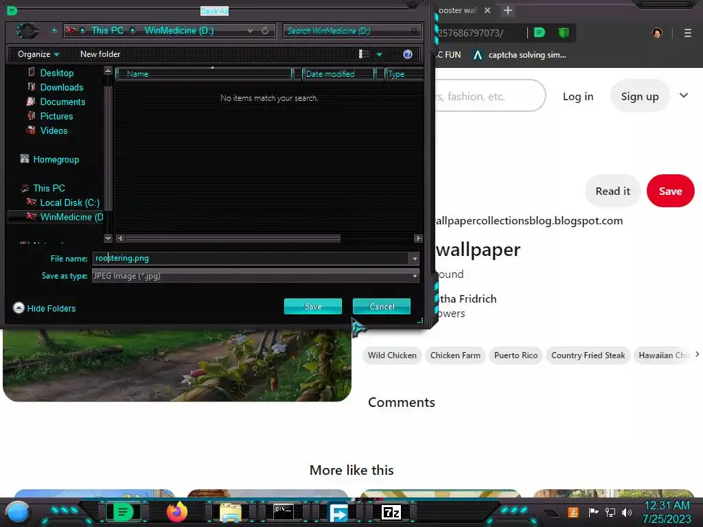The width and height of the screenshot is (703, 527).
Task: Select the Chicken Farm tag
Action: click(455, 355)
